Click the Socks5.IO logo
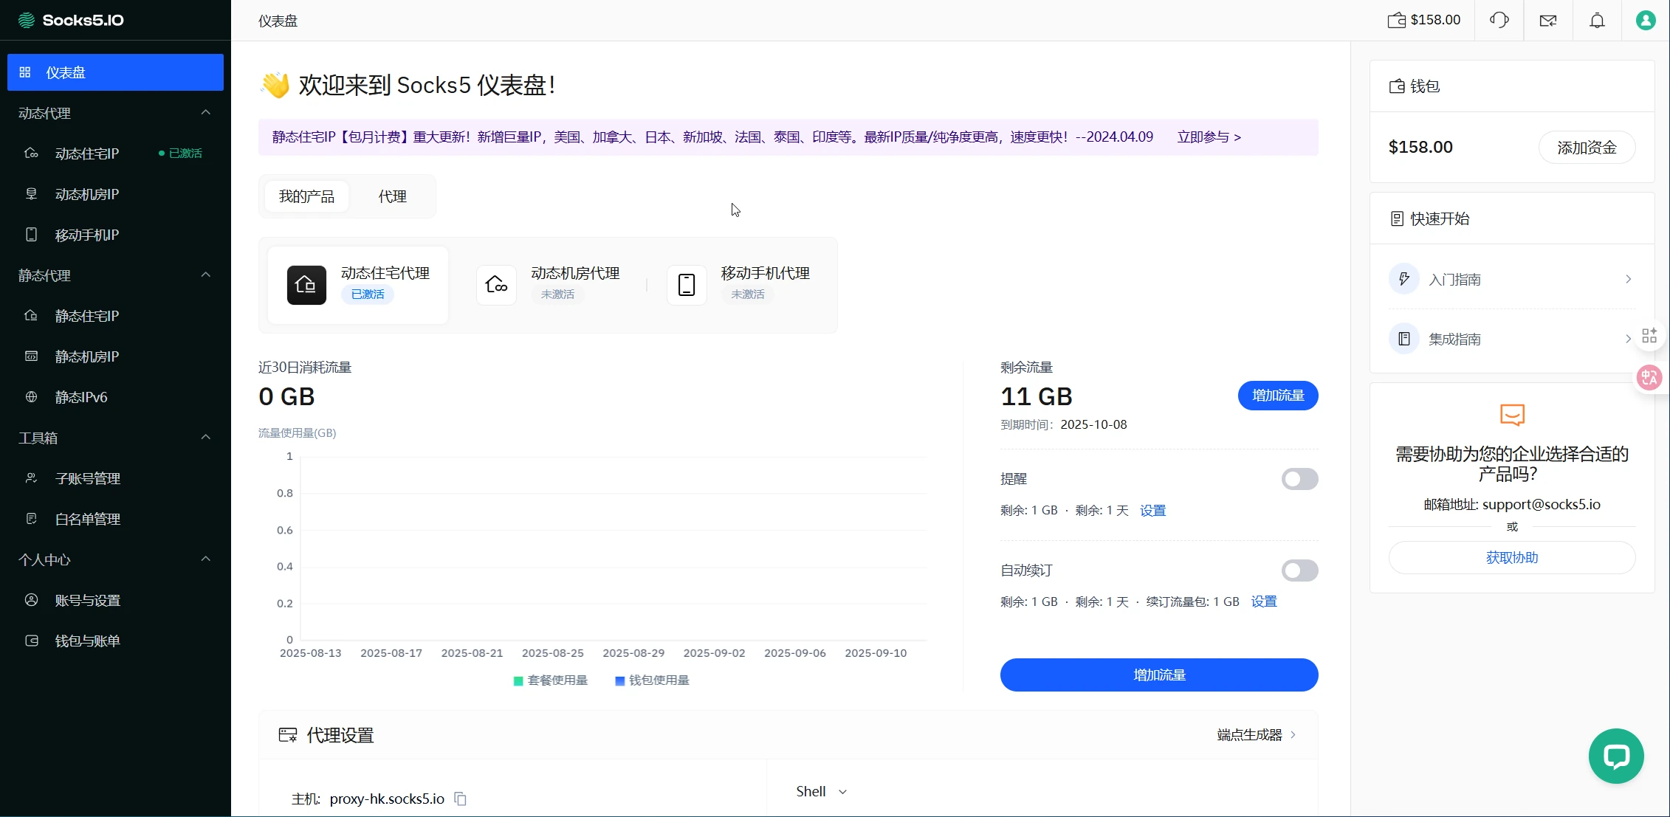This screenshot has width=1670, height=817. (71, 20)
